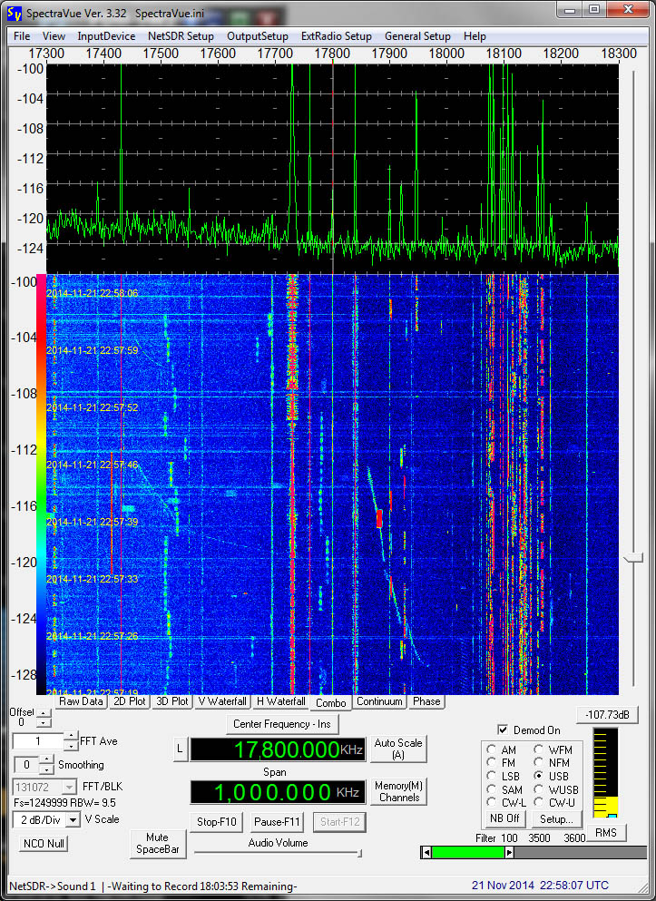Click the FFT Ave value field

pos(38,741)
